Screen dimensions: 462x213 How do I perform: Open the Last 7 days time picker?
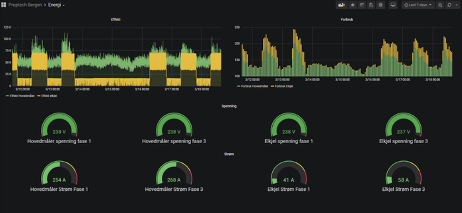(x=418, y=5)
